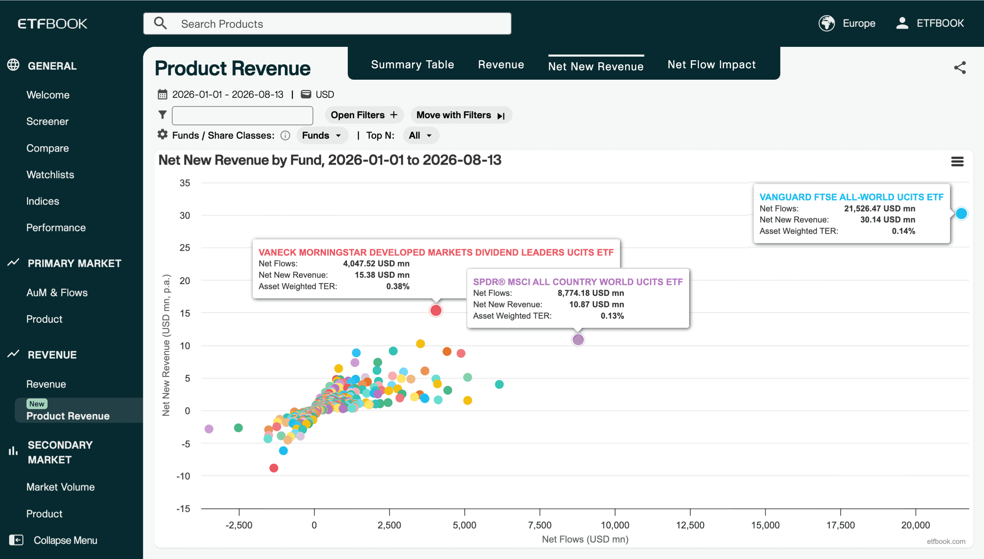This screenshot has width=984, height=559.
Task: Click the Move with Filters button
Action: (x=461, y=115)
